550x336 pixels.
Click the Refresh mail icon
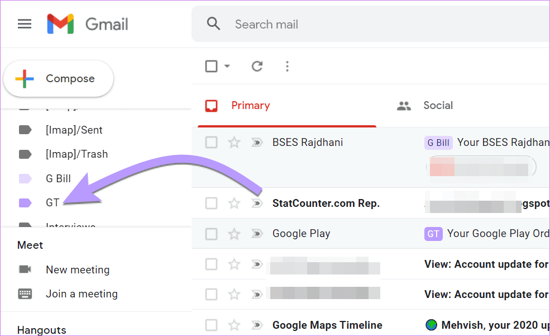tap(257, 67)
